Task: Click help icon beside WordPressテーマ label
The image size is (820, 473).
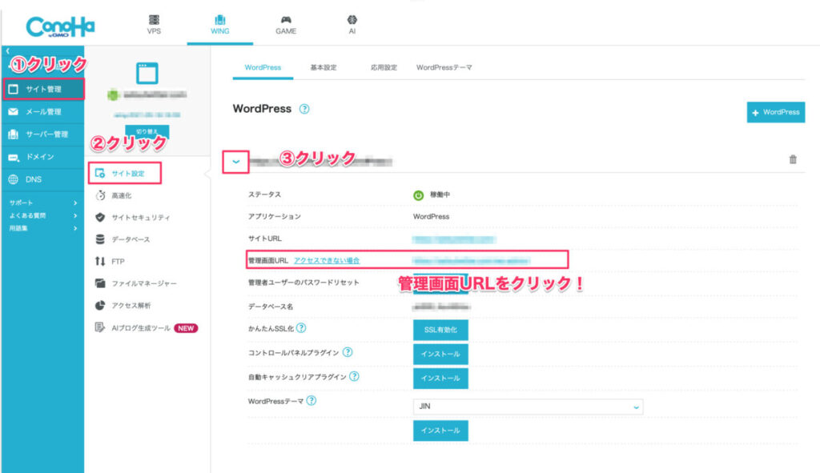Action: coord(312,400)
